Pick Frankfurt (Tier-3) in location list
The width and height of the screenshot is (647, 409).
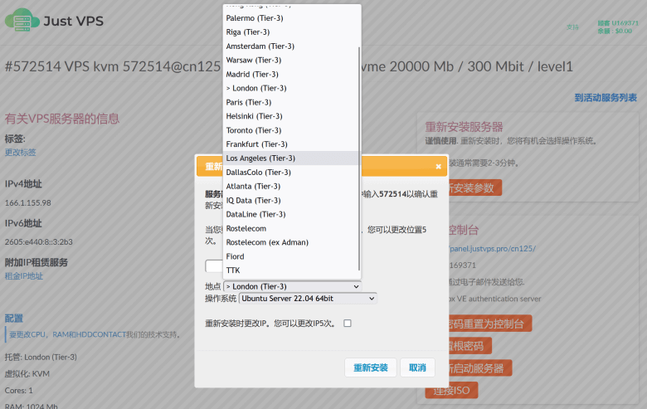(x=255, y=144)
